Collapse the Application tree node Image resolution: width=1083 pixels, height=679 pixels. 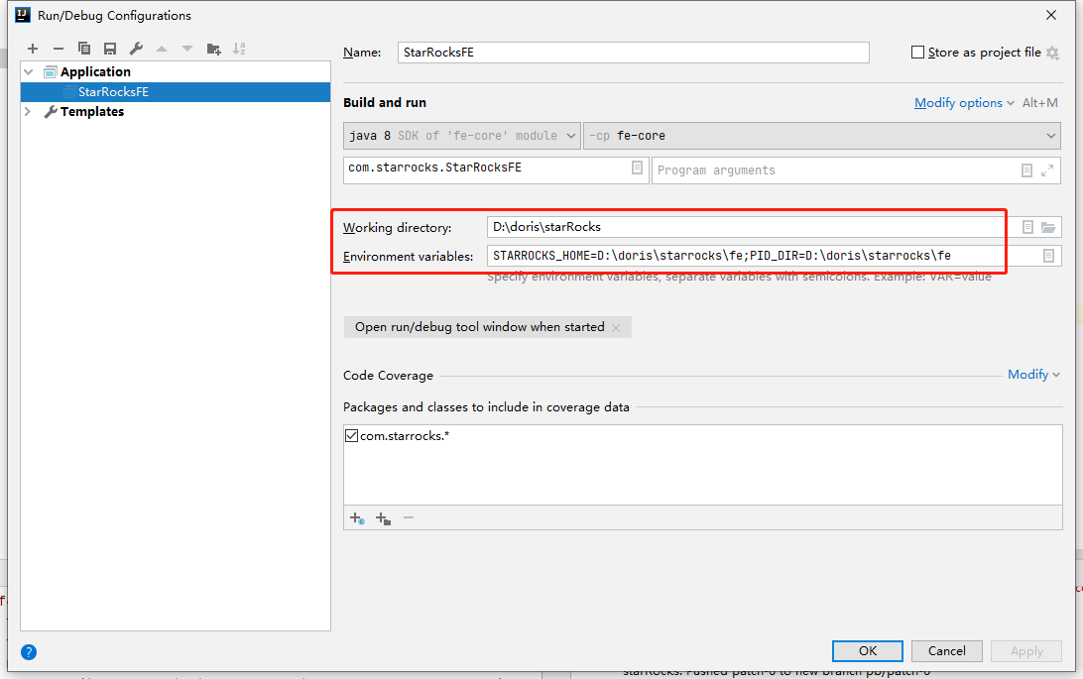tap(29, 71)
